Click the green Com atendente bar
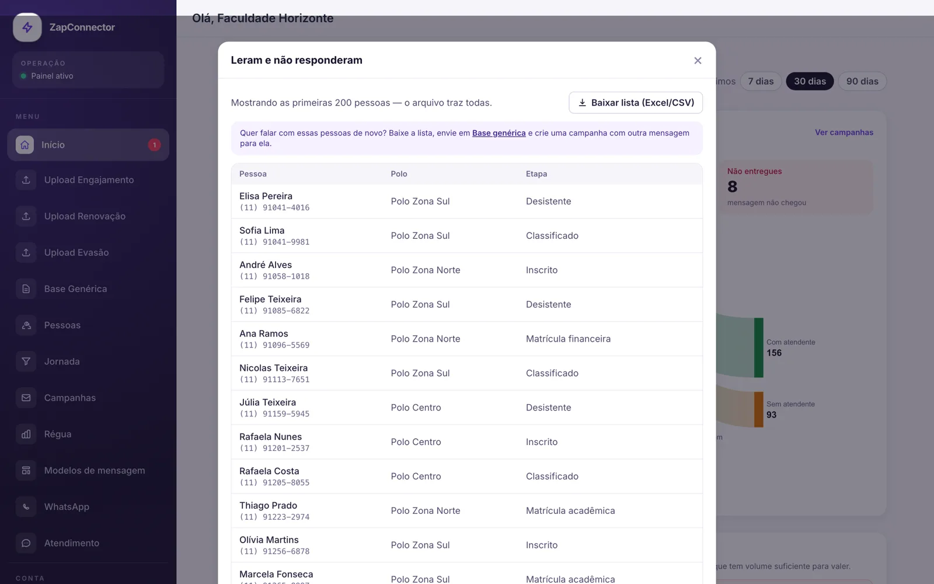Screen dimensions: 934x584 [x=759, y=347]
